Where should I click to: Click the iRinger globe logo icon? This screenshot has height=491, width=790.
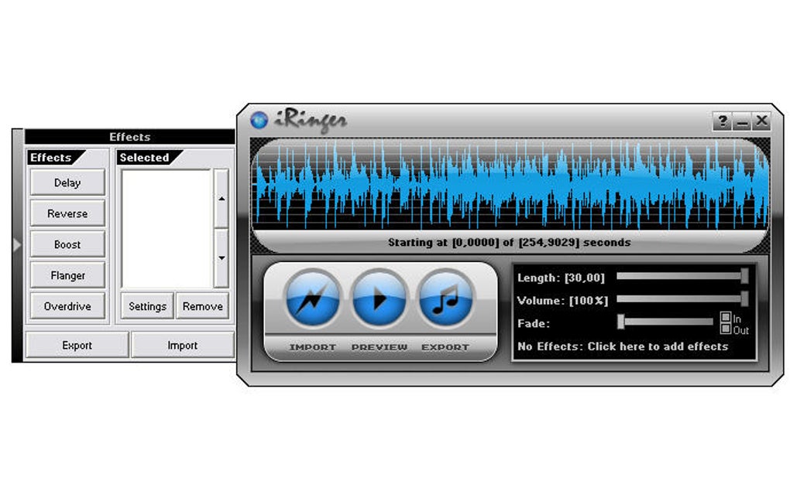coord(259,120)
